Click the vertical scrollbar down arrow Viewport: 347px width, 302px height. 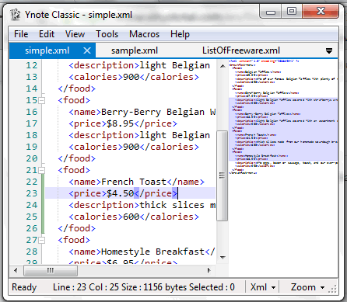[x=223, y=258]
